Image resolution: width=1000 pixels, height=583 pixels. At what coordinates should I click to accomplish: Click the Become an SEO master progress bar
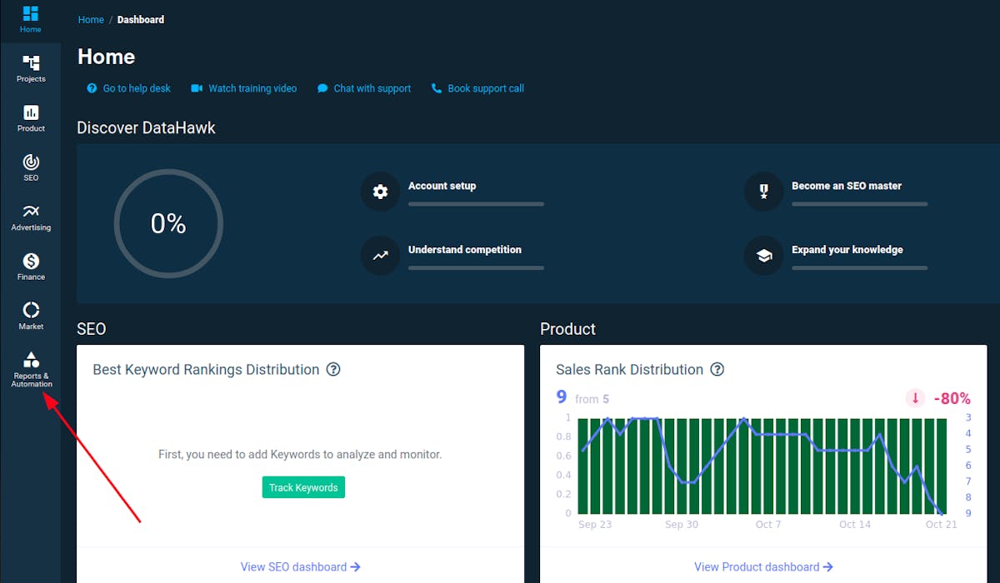pyautogui.click(x=859, y=203)
